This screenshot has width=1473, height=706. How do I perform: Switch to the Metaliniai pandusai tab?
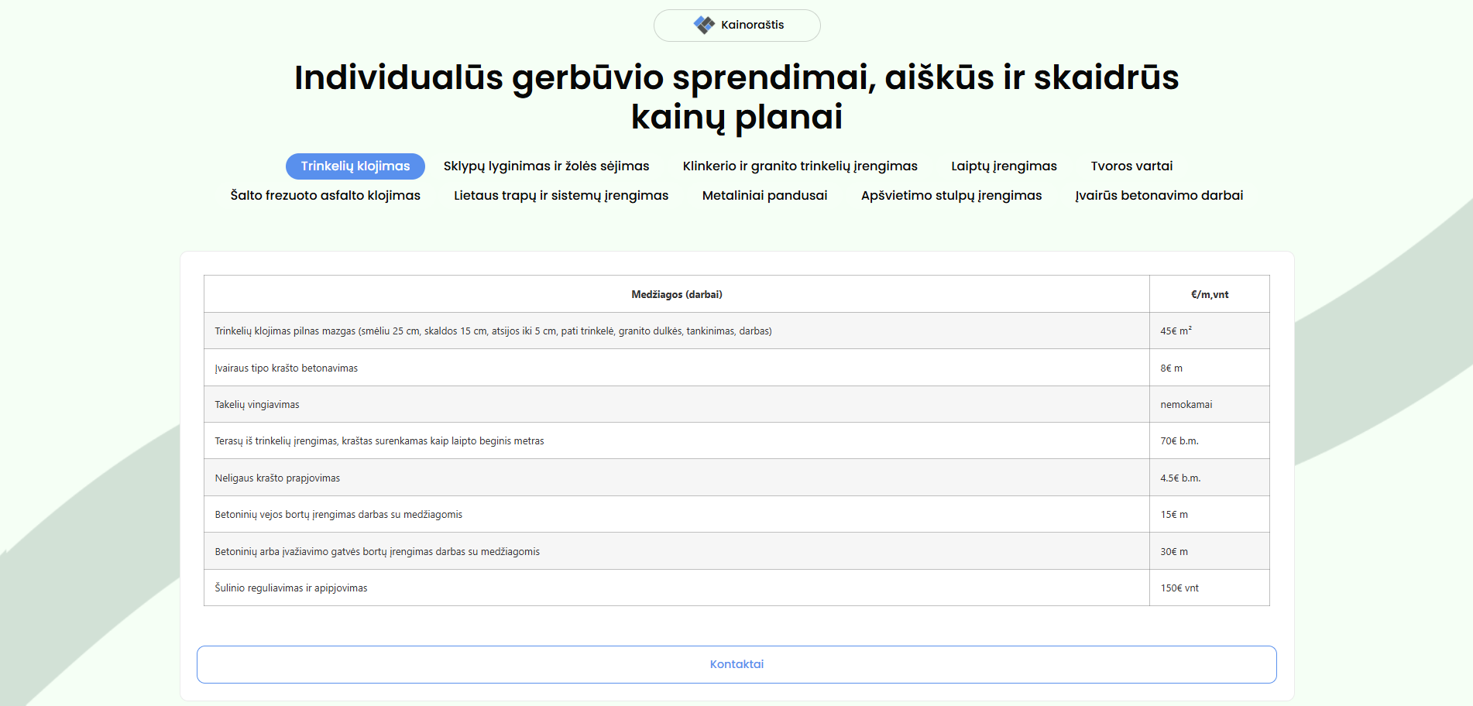(x=764, y=196)
